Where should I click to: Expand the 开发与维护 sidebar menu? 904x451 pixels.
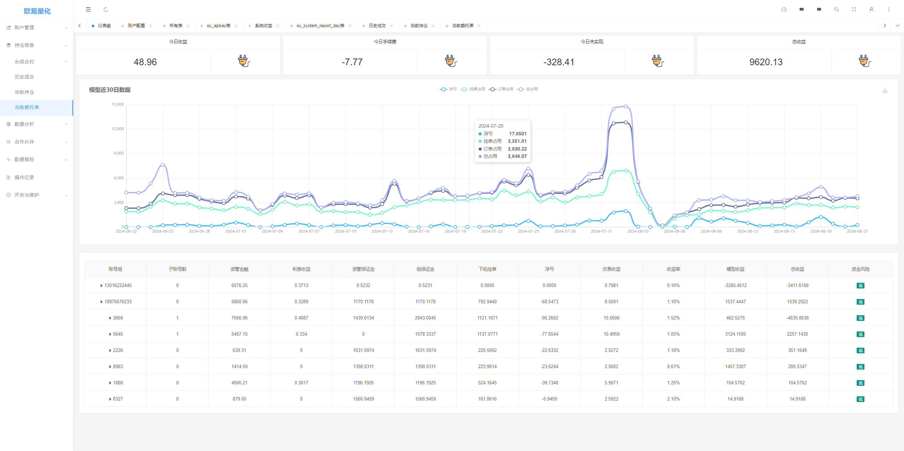(x=37, y=195)
